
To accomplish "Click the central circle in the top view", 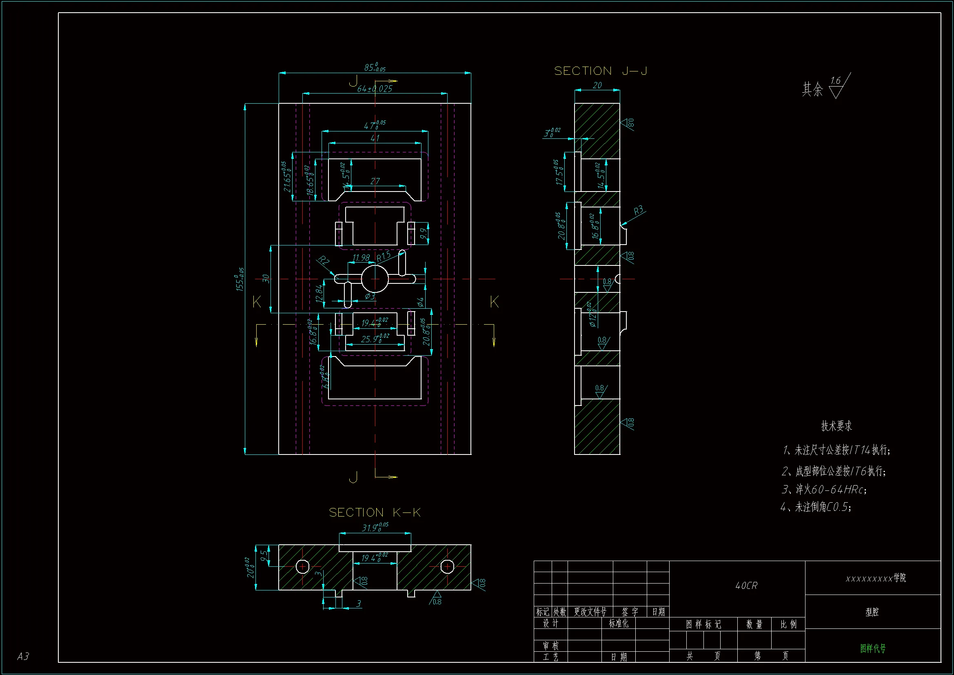I will point(375,279).
